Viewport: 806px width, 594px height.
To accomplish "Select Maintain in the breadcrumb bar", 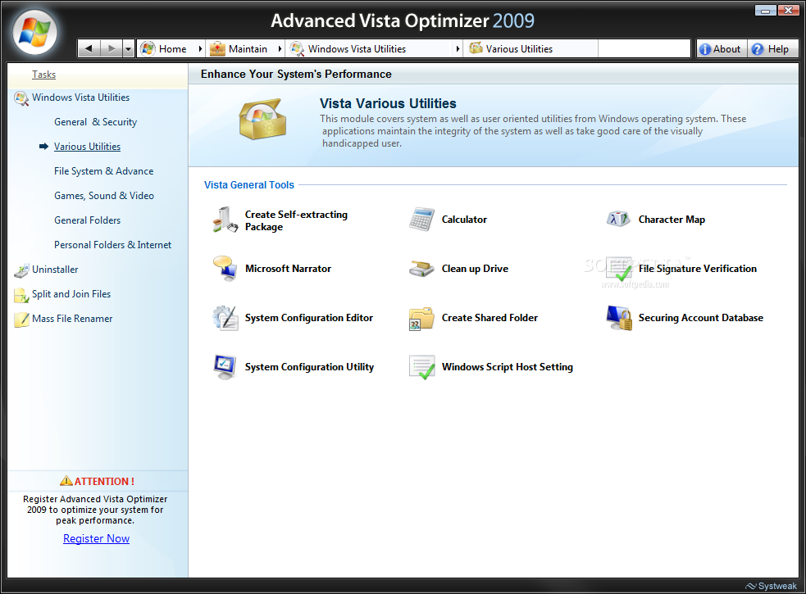I will (x=248, y=49).
